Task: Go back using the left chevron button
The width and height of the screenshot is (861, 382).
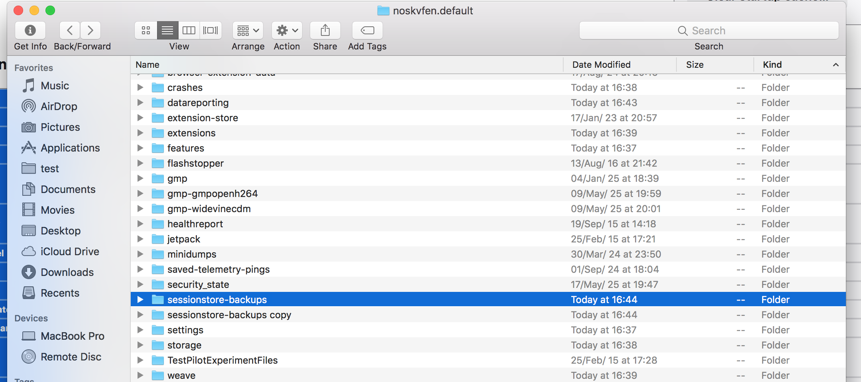Action: tap(70, 31)
